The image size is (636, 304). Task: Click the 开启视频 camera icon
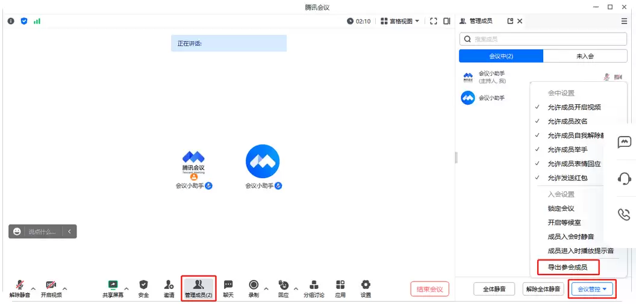coord(51,285)
